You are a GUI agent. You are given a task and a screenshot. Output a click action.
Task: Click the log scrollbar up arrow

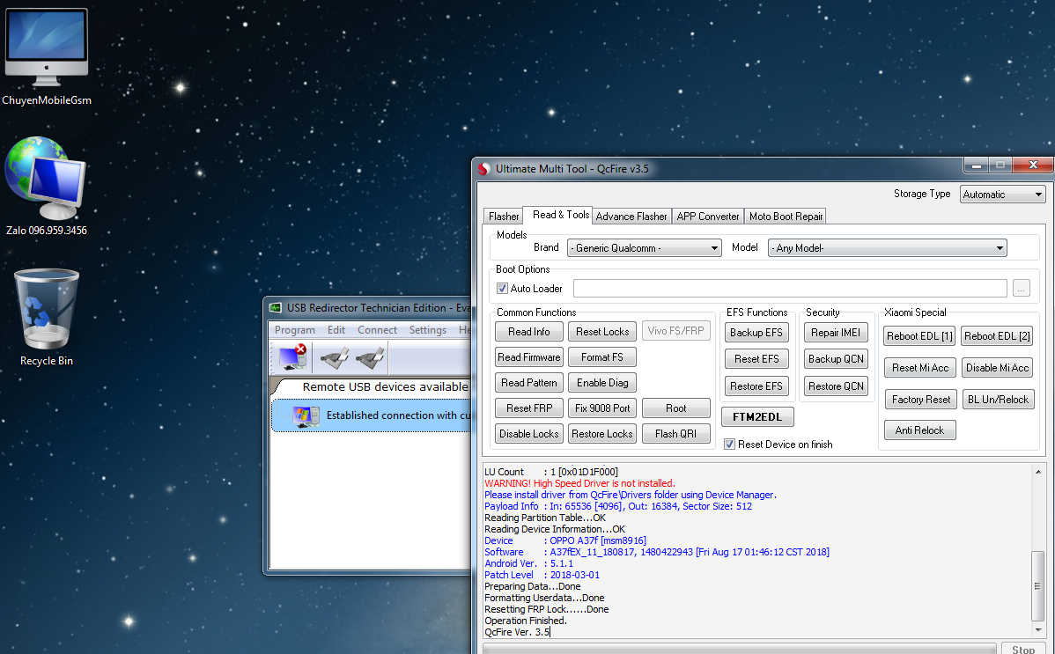pyautogui.click(x=1038, y=473)
